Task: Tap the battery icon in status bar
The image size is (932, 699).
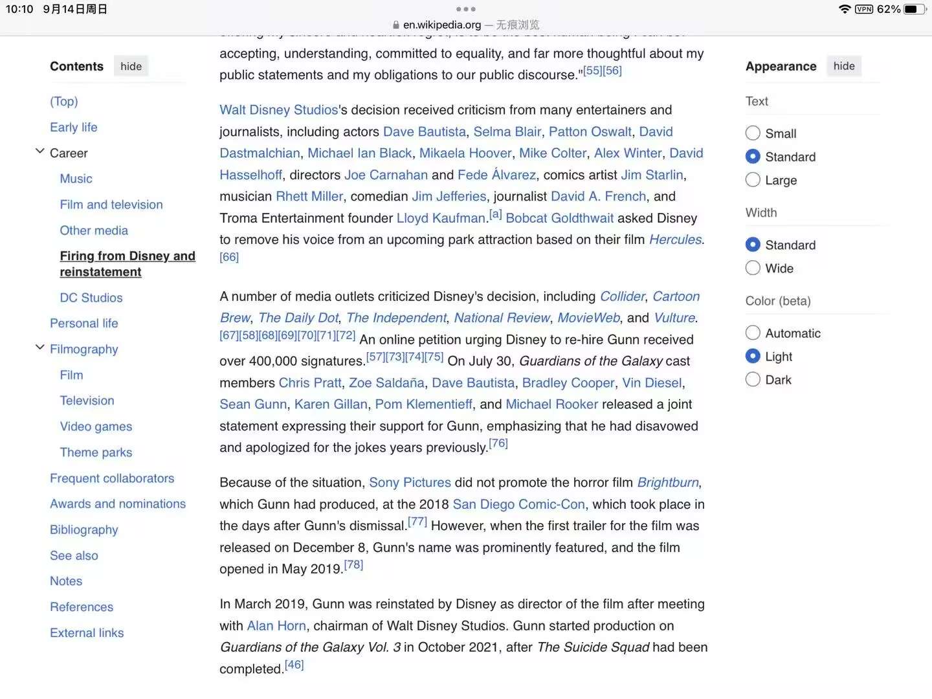Action: pyautogui.click(x=915, y=9)
